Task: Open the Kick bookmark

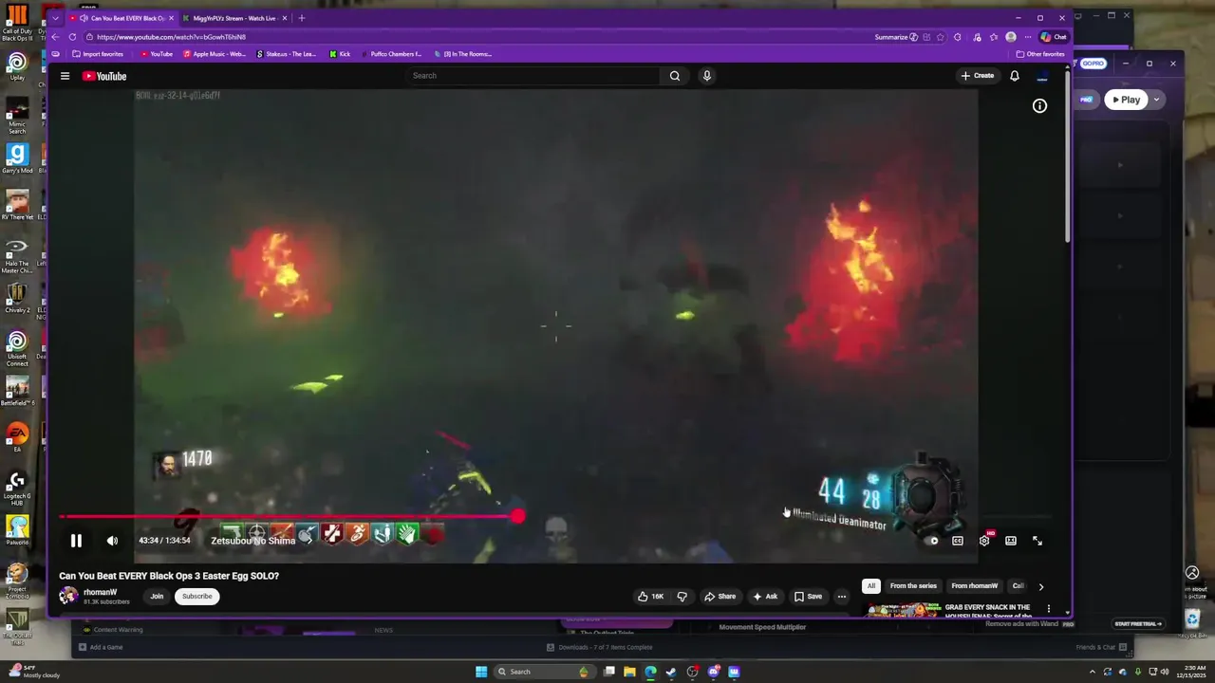Action: click(340, 54)
